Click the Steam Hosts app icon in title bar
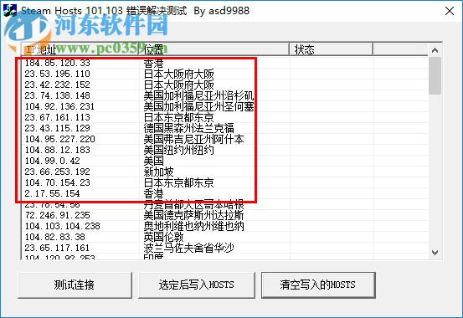 pos(9,10)
